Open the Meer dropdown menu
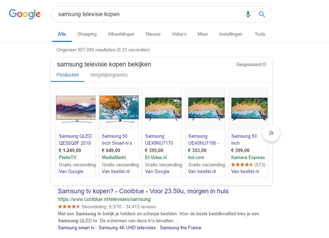The width and height of the screenshot is (329, 238). click(203, 34)
